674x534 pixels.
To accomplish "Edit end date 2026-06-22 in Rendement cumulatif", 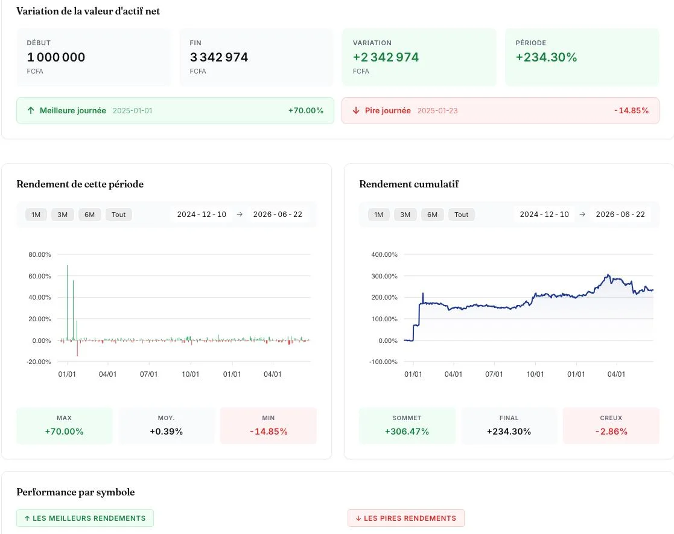I will (x=620, y=214).
